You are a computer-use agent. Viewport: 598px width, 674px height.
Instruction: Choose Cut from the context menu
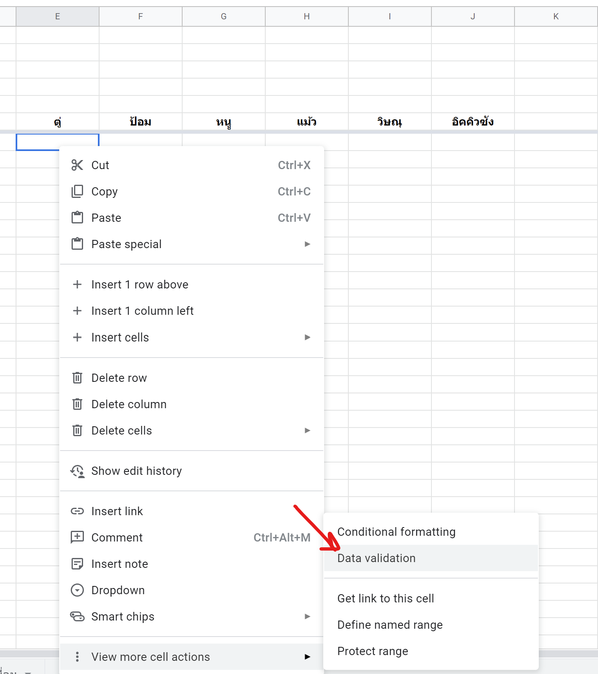click(192, 165)
